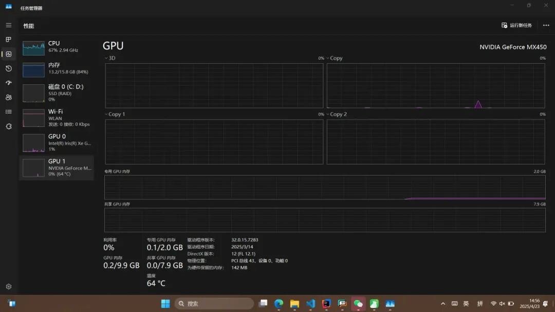This screenshot has height=312, width=555.
Task: Open the Windows widgets icon on taskbar
Action: pyautogui.click(x=12, y=303)
